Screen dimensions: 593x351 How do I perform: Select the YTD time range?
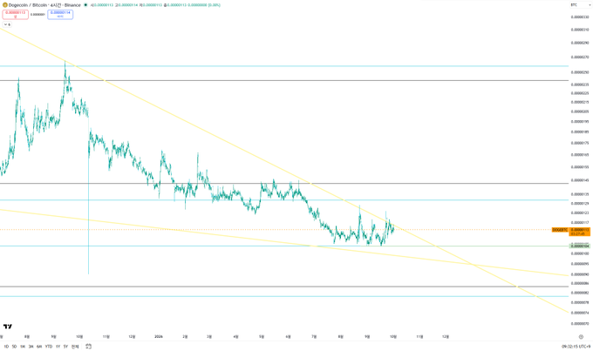pyautogui.click(x=49, y=347)
